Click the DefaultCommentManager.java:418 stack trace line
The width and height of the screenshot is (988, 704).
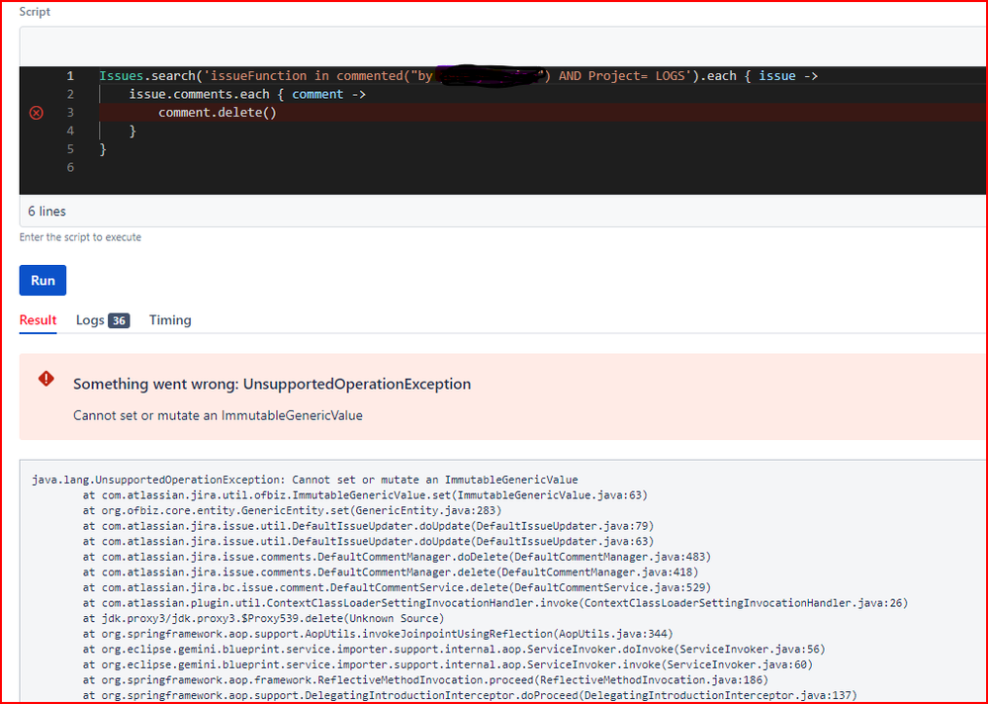click(390, 572)
